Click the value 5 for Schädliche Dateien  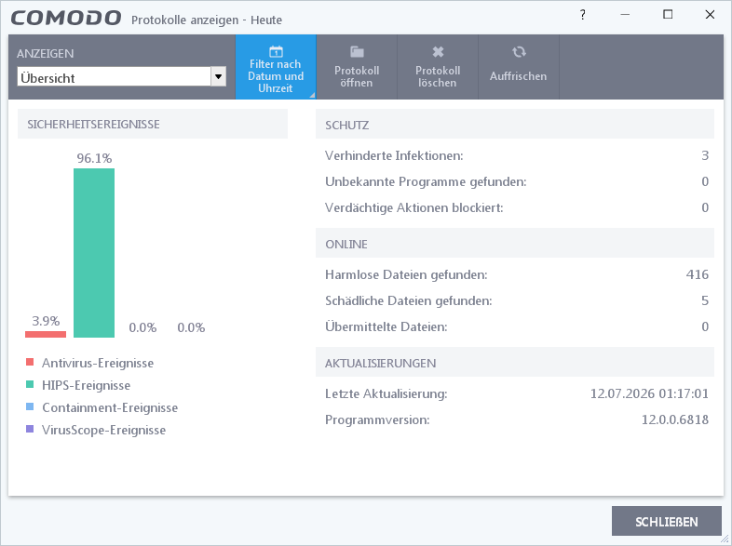pyautogui.click(x=705, y=300)
